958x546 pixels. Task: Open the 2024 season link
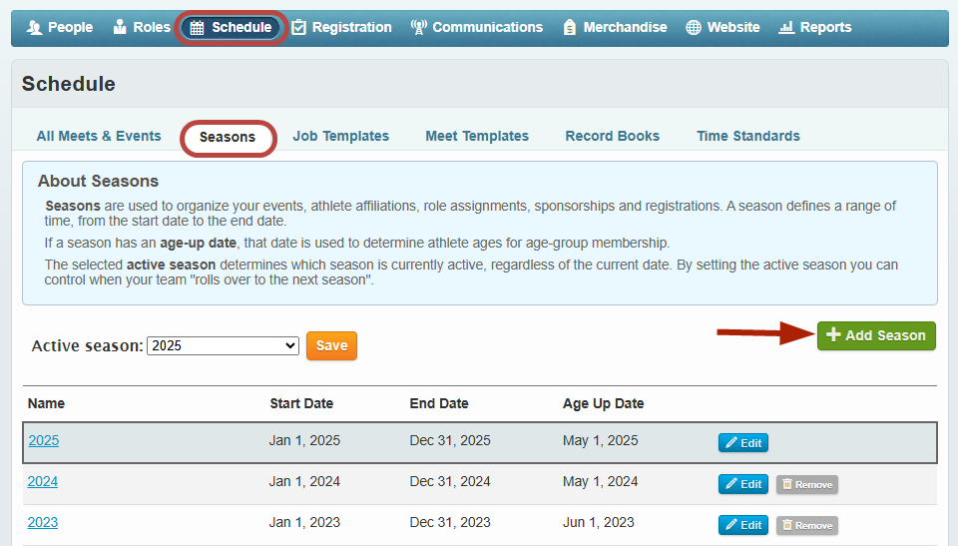[43, 481]
